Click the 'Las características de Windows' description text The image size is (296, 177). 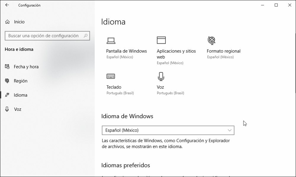tap(166, 144)
